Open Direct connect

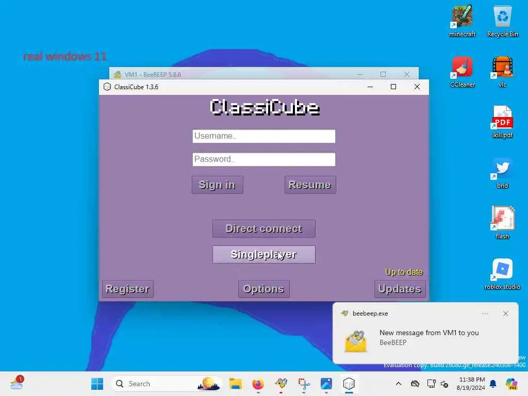(263, 228)
